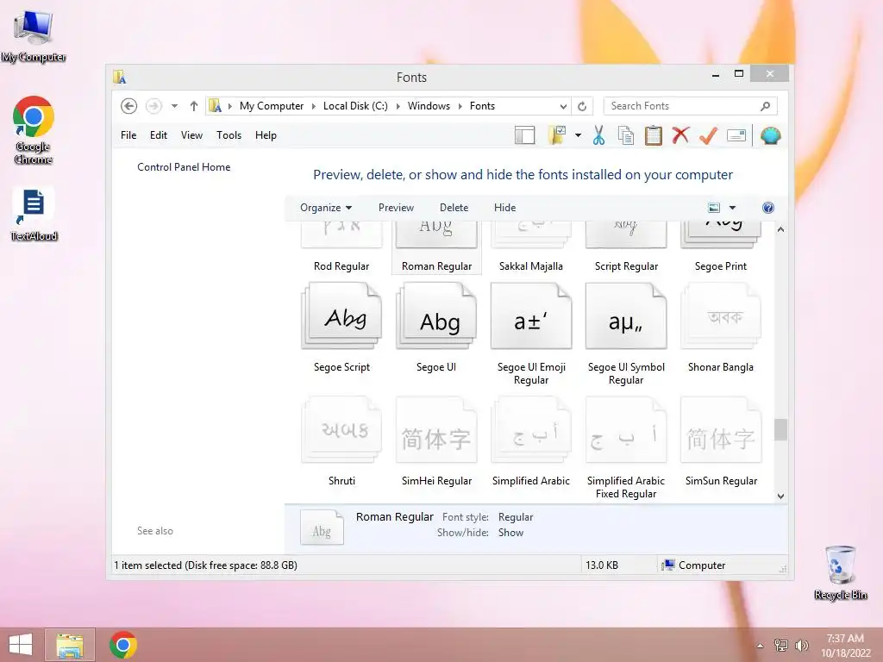Open Control Panel Home link

184,167
